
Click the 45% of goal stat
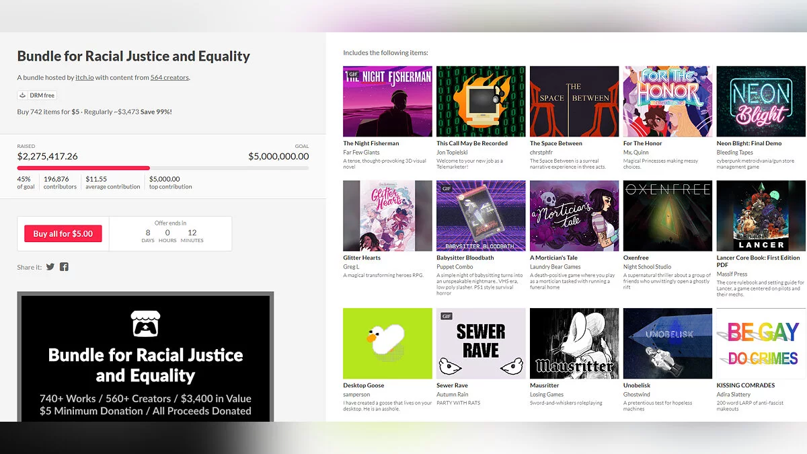(26, 183)
